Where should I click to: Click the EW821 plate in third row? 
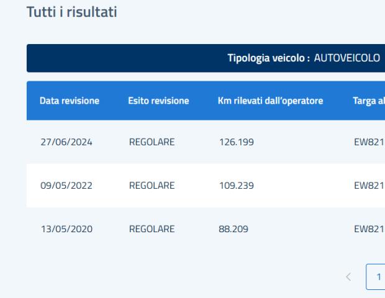pos(369,229)
